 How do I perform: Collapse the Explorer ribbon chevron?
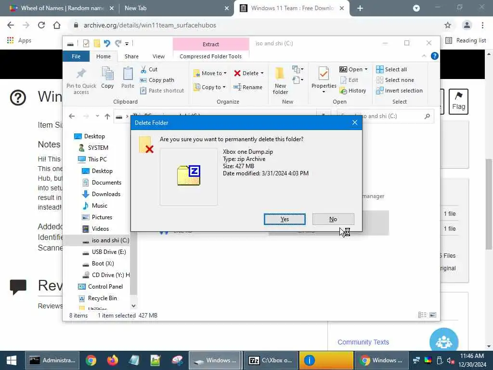click(x=424, y=56)
